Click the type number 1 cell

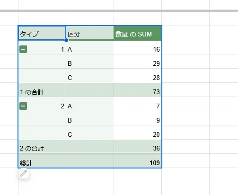point(42,47)
